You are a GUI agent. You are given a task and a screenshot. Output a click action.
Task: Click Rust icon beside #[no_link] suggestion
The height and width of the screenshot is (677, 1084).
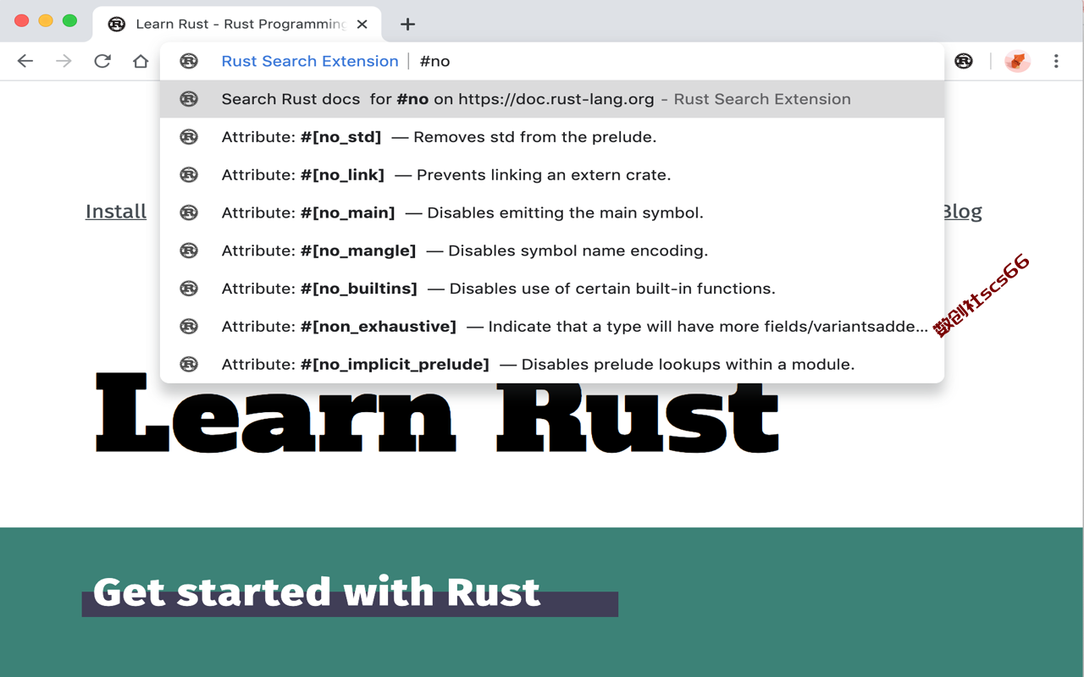189,175
